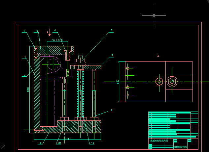
Task: Click part number 4 callout
Action: pos(55,31)
